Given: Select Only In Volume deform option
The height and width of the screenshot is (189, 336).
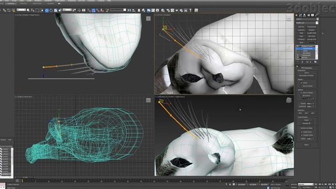Looking at the screenshot, I should pyautogui.click(x=301, y=93).
